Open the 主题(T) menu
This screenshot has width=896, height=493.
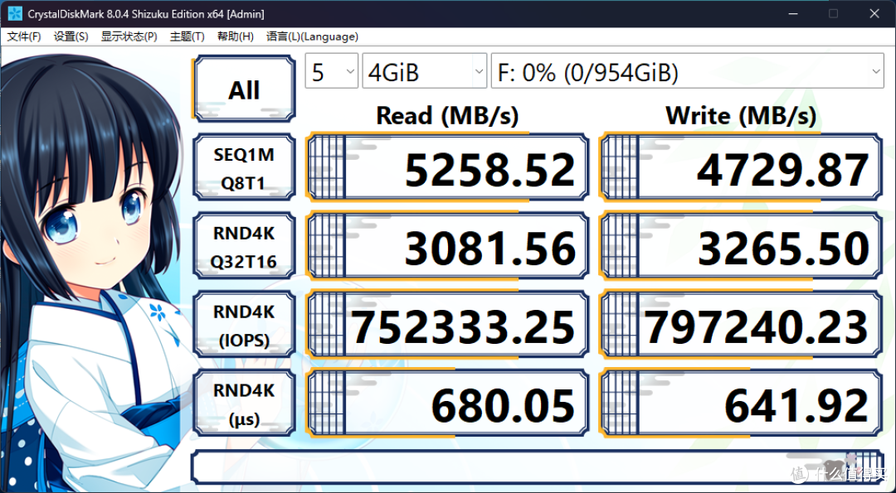(187, 36)
